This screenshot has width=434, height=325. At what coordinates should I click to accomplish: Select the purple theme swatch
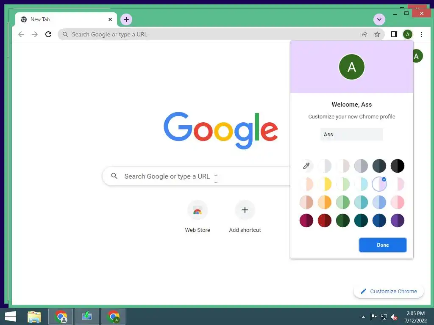pyautogui.click(x=398, y=220)
